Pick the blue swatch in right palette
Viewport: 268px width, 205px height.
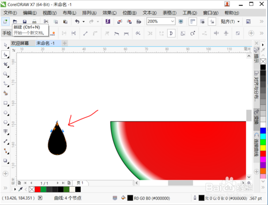pos(263,131)
